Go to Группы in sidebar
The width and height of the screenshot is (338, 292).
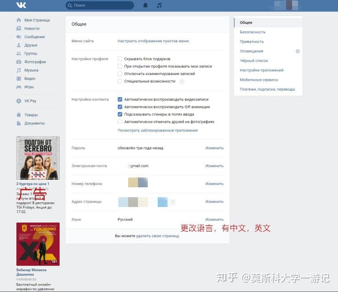(31, 54)
